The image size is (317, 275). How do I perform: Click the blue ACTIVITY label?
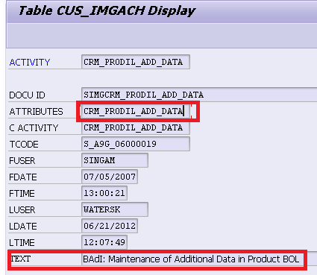pyautogui.click(x=30, y=63)
